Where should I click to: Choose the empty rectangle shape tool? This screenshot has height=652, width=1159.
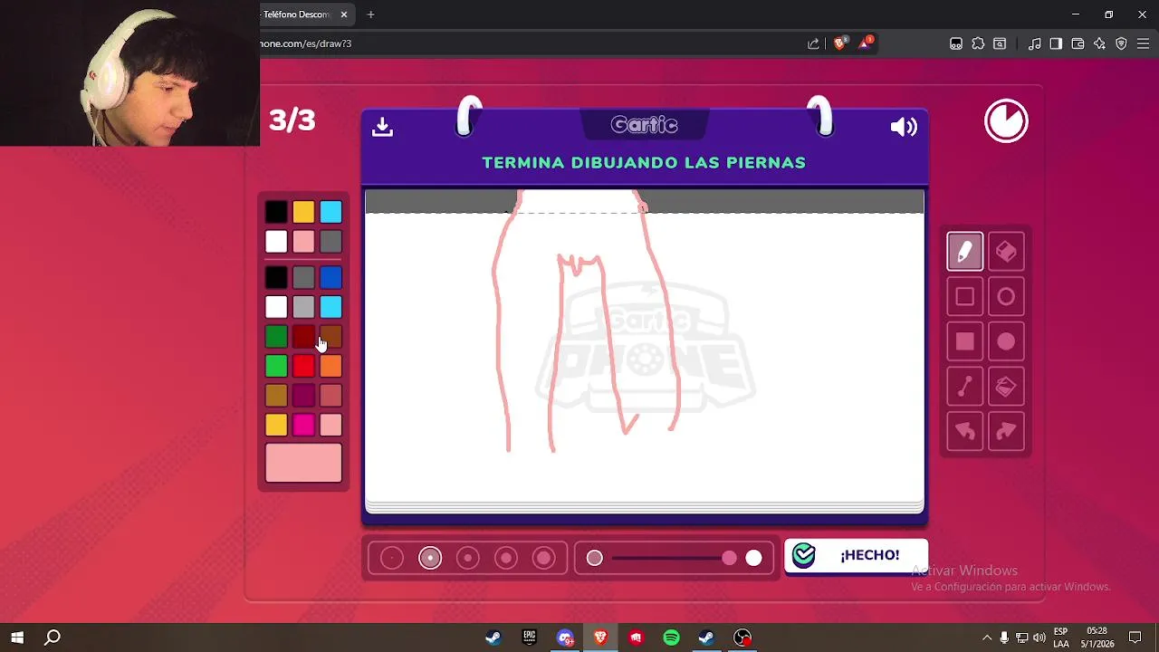coord(964,297)
